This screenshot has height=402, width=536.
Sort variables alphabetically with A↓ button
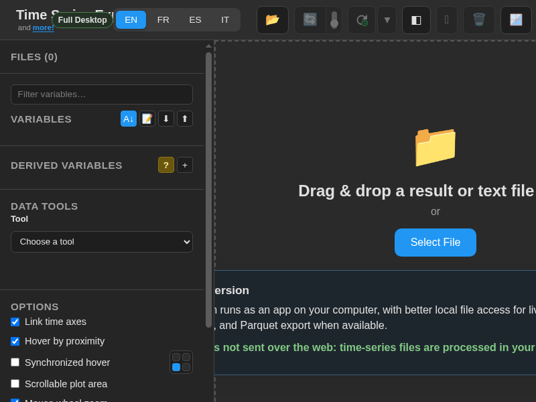click(129, 119)
